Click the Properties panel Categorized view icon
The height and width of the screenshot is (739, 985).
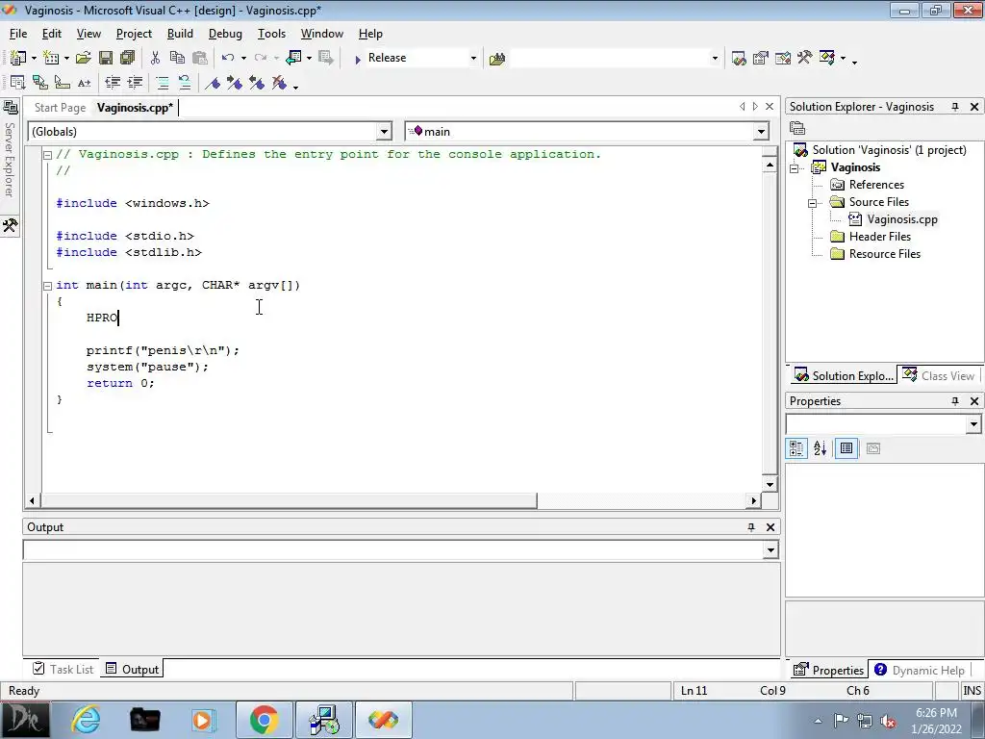796,448
